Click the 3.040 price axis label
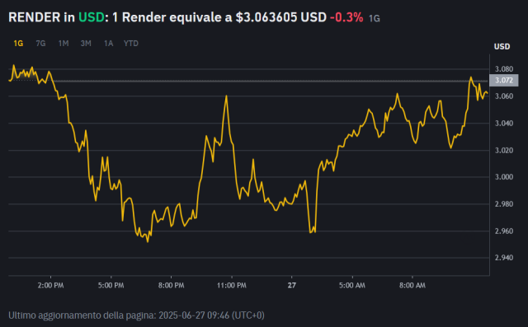The width and height of the screenshot is (528, 327). pos(504,124)
